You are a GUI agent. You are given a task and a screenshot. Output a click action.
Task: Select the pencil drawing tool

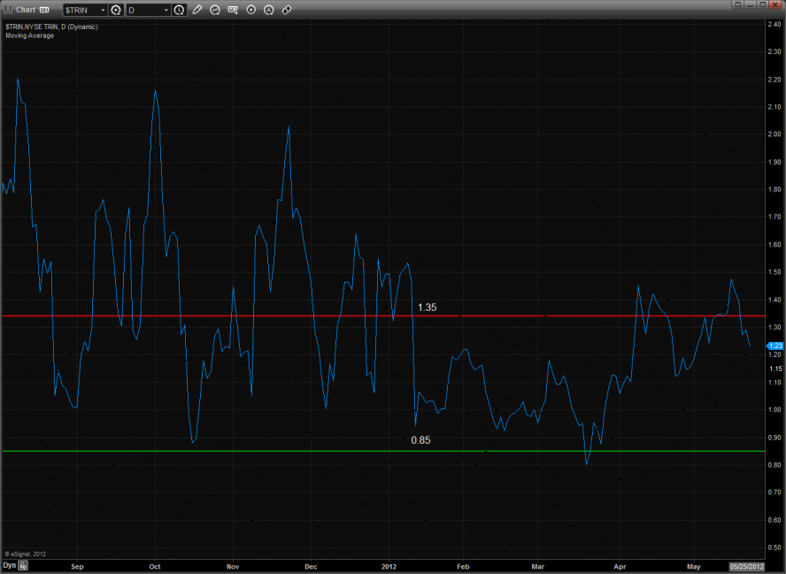197,10
